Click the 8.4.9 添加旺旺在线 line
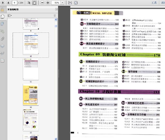 142,48
